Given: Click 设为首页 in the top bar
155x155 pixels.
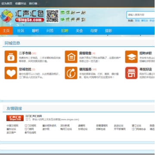Looking at the screenshot, I should click(7, 3).
